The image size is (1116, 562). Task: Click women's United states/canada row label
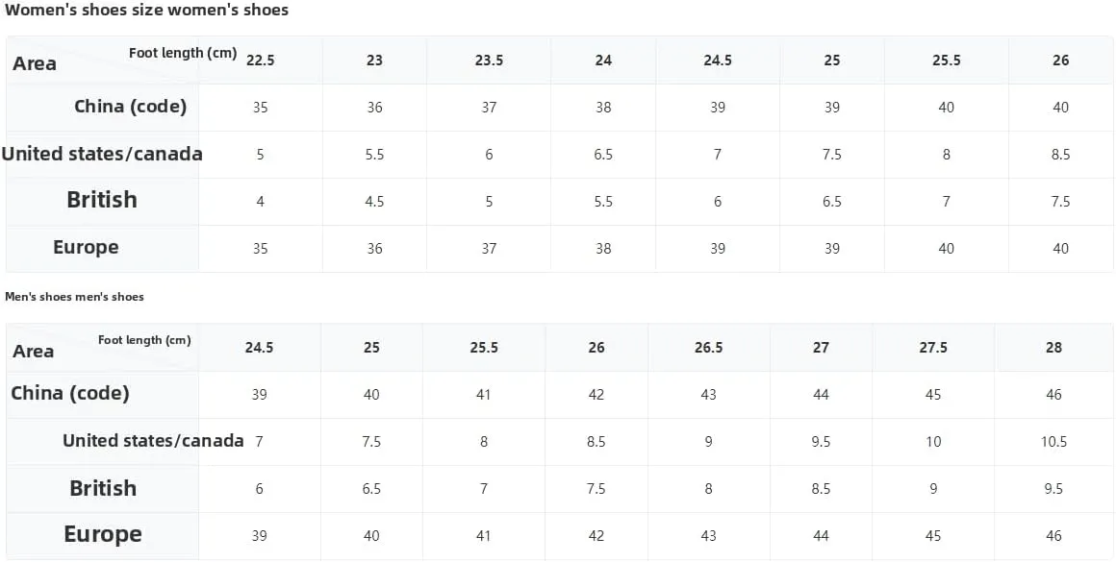(x=102, y=154)
